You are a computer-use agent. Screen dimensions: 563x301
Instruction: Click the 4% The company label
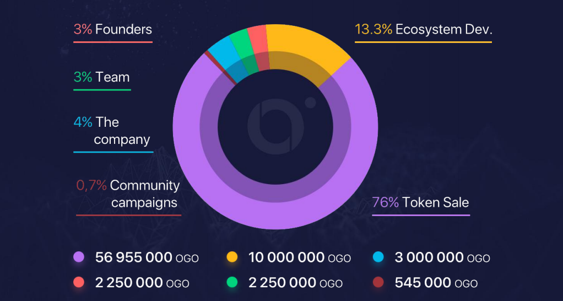coord(112,131)
